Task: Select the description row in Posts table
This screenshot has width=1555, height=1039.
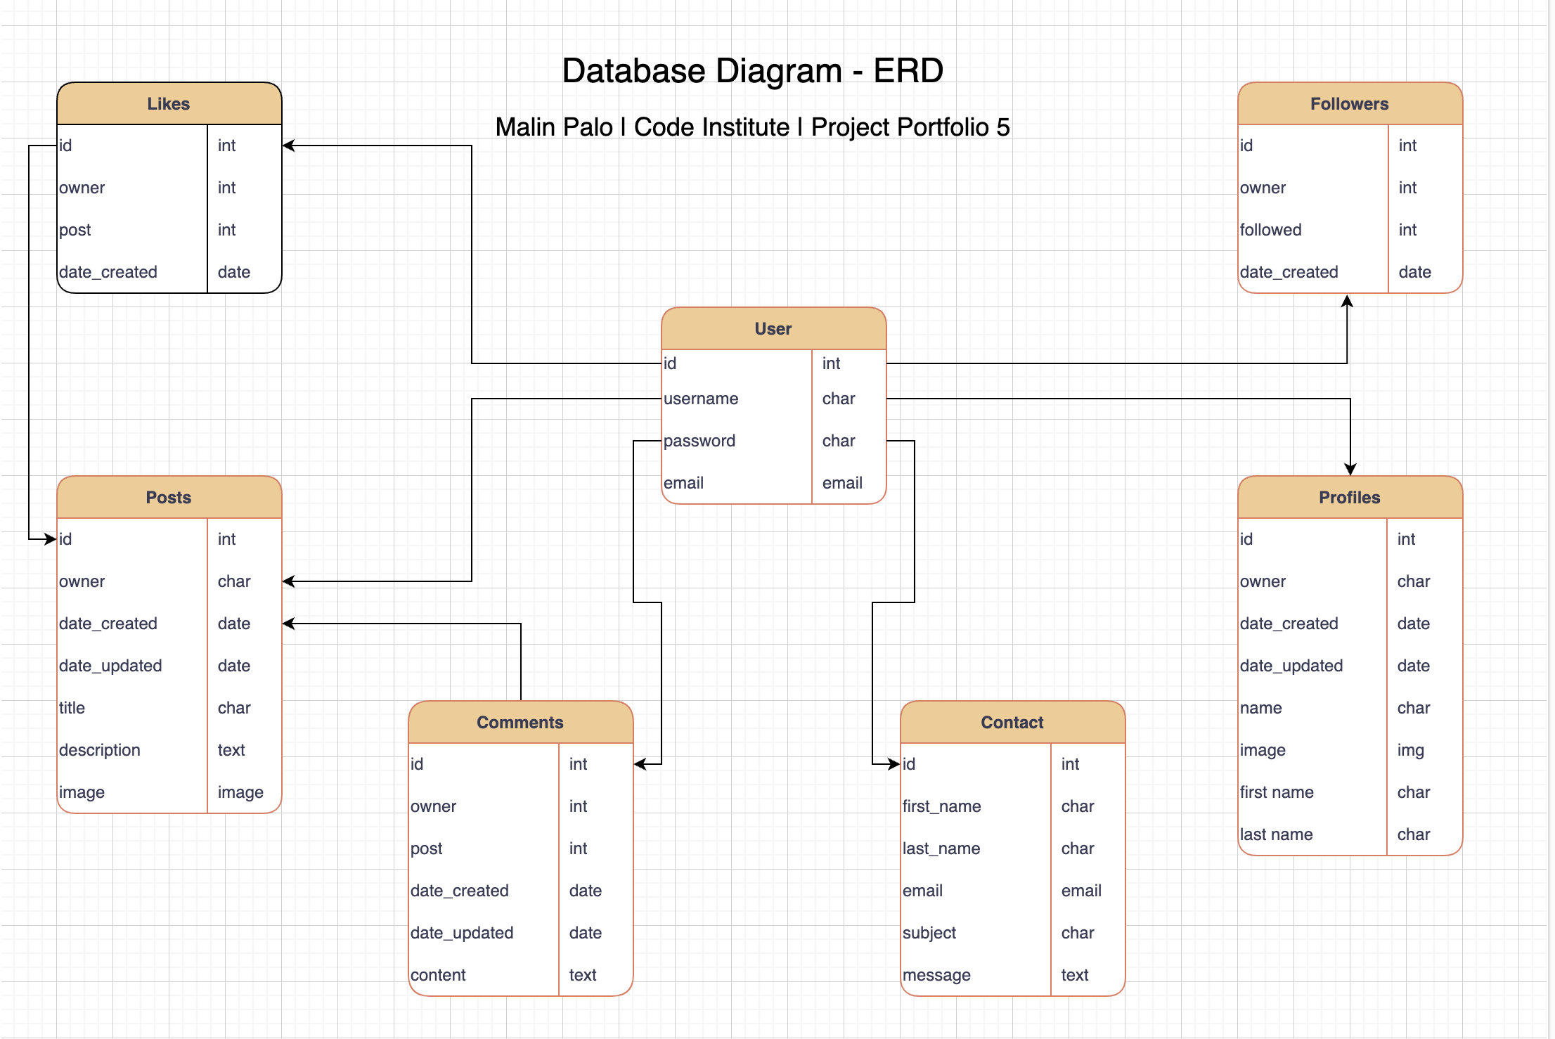Action: click(x=100, y=749)
